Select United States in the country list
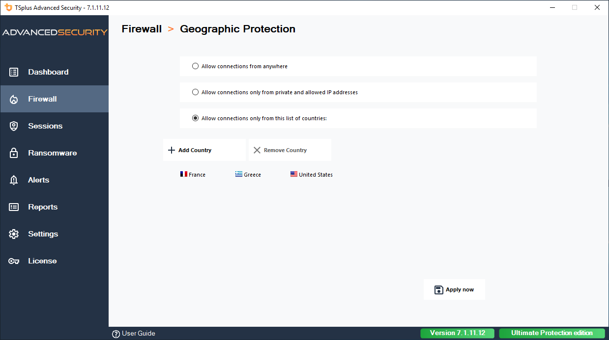Image resolution: width=609 pixels, height=340 pixels. tap(312, 175)
